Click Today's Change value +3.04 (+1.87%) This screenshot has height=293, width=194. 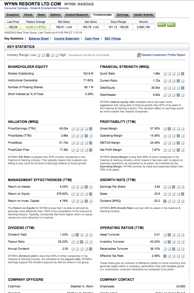tap(36, 27)
